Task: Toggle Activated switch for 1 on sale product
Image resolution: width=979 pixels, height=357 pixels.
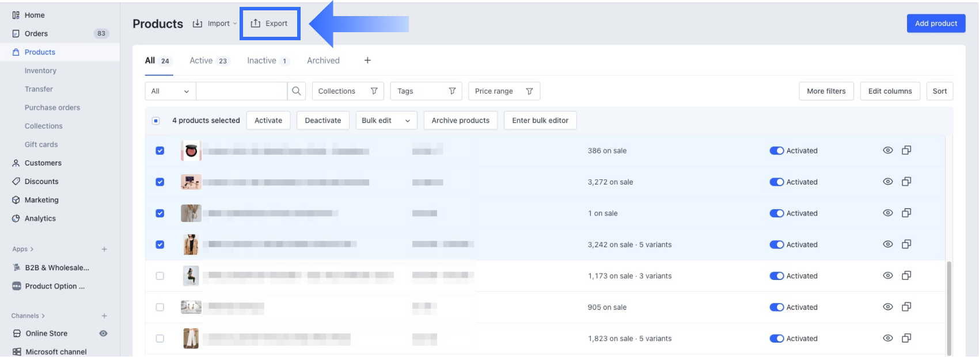Action: point(776,213)
